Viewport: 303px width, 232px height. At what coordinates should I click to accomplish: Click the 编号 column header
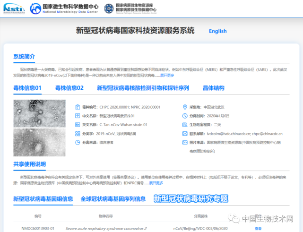pos(38,216)
